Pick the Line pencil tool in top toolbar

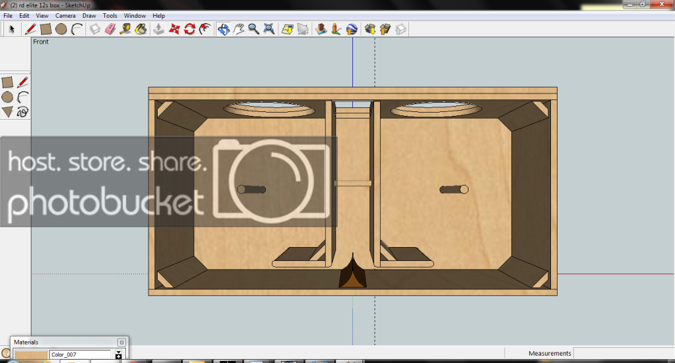pyautogui.click(x=30, y=29)
